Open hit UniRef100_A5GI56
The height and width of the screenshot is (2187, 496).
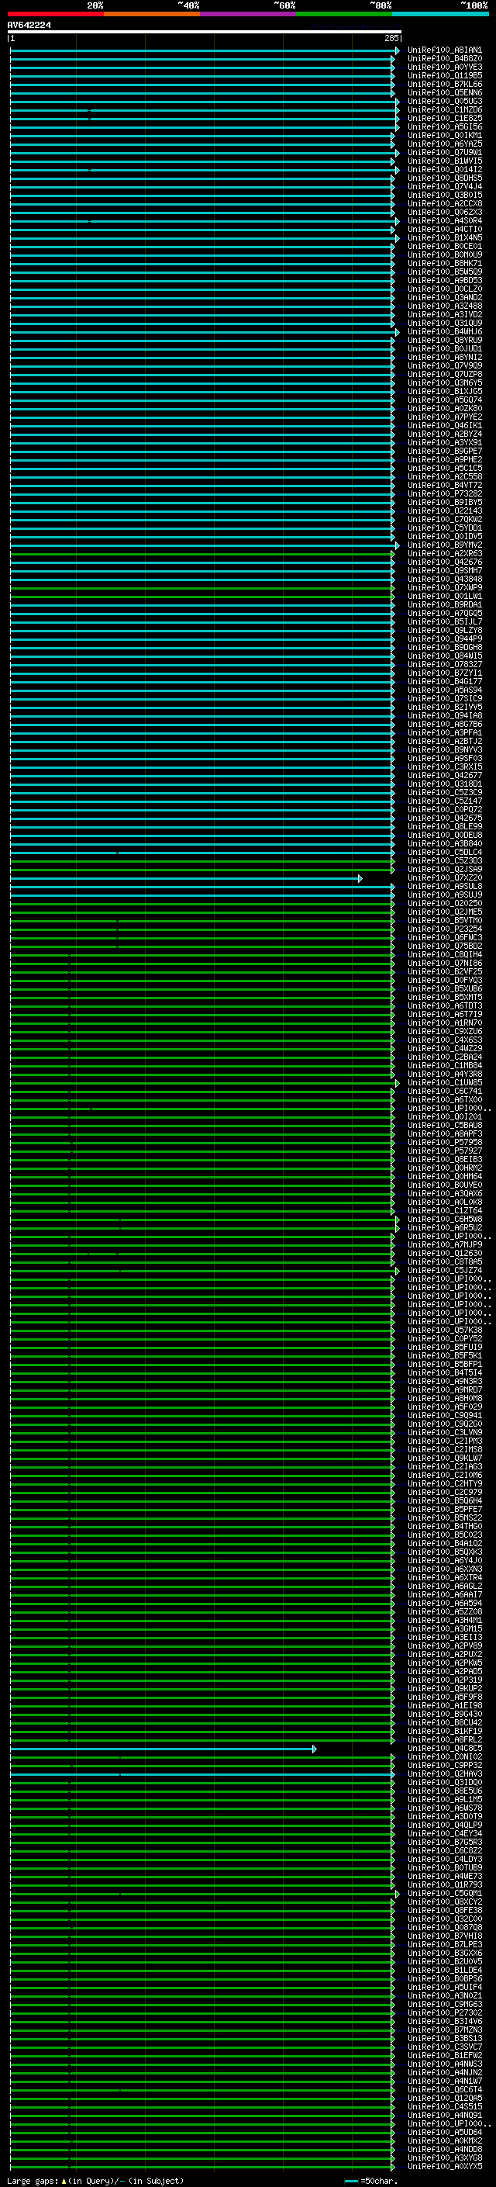pyautogui.click(x=444, y=126)
